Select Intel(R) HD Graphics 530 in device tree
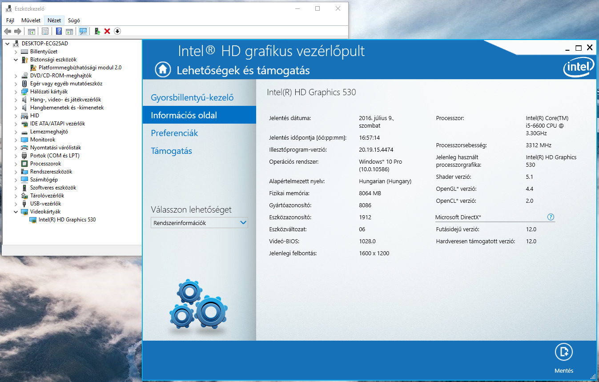599x382 pixels. [x=67, y=220]
